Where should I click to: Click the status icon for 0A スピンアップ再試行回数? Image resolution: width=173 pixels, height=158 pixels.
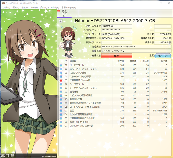61,95
